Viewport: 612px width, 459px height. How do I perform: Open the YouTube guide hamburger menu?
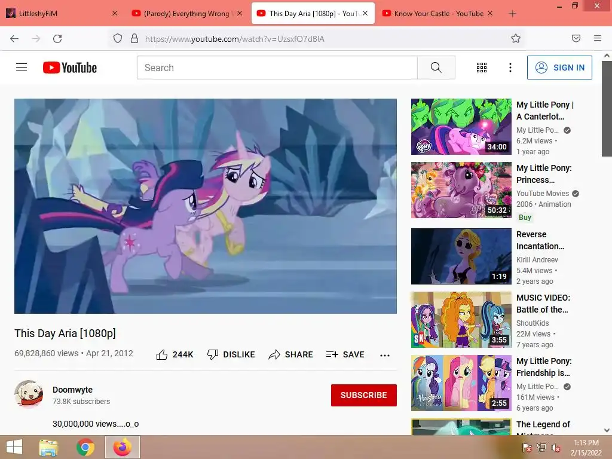22,68
